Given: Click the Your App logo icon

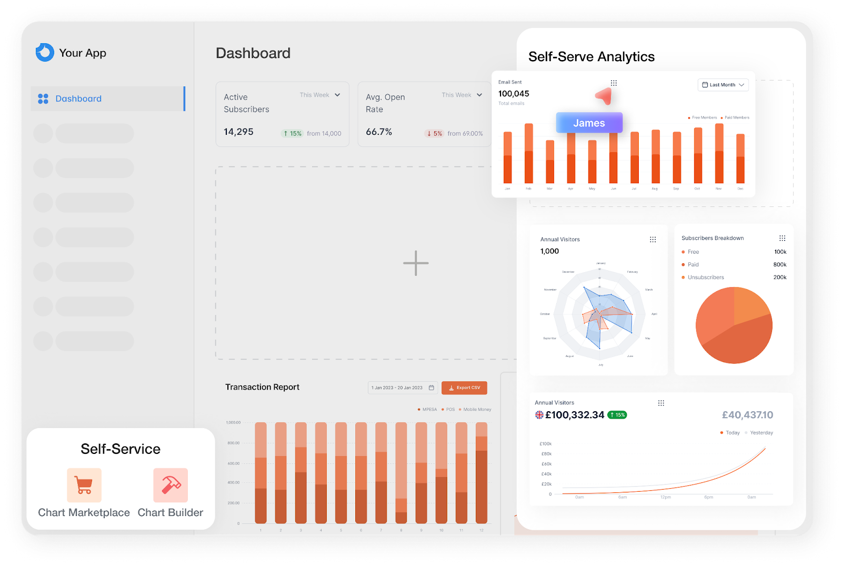Looking at the screenshot, I should tap(45, 53).
